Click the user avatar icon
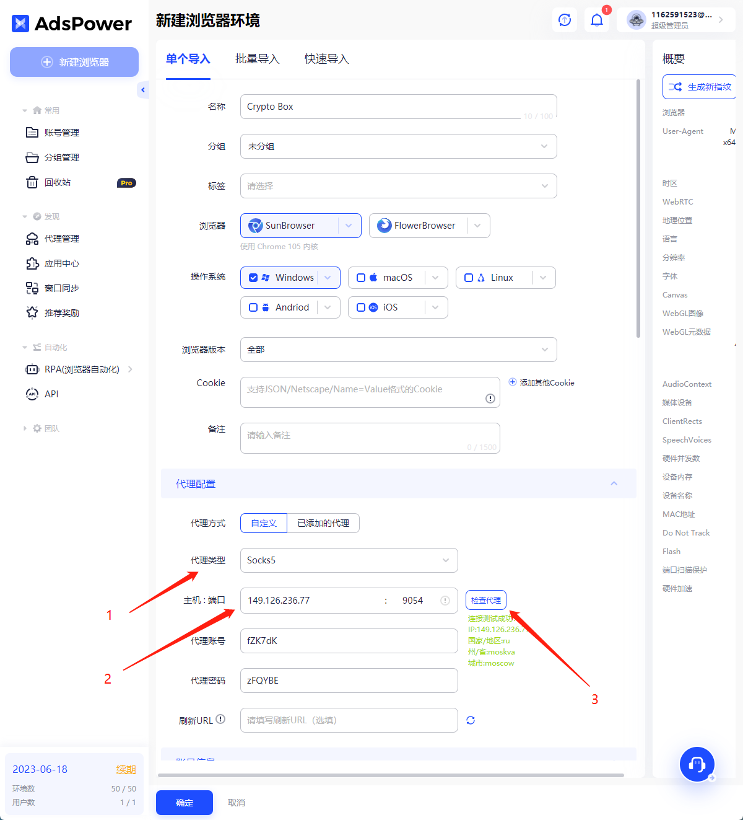The height and width of the screenshot is (820, 743). (636, 20)
